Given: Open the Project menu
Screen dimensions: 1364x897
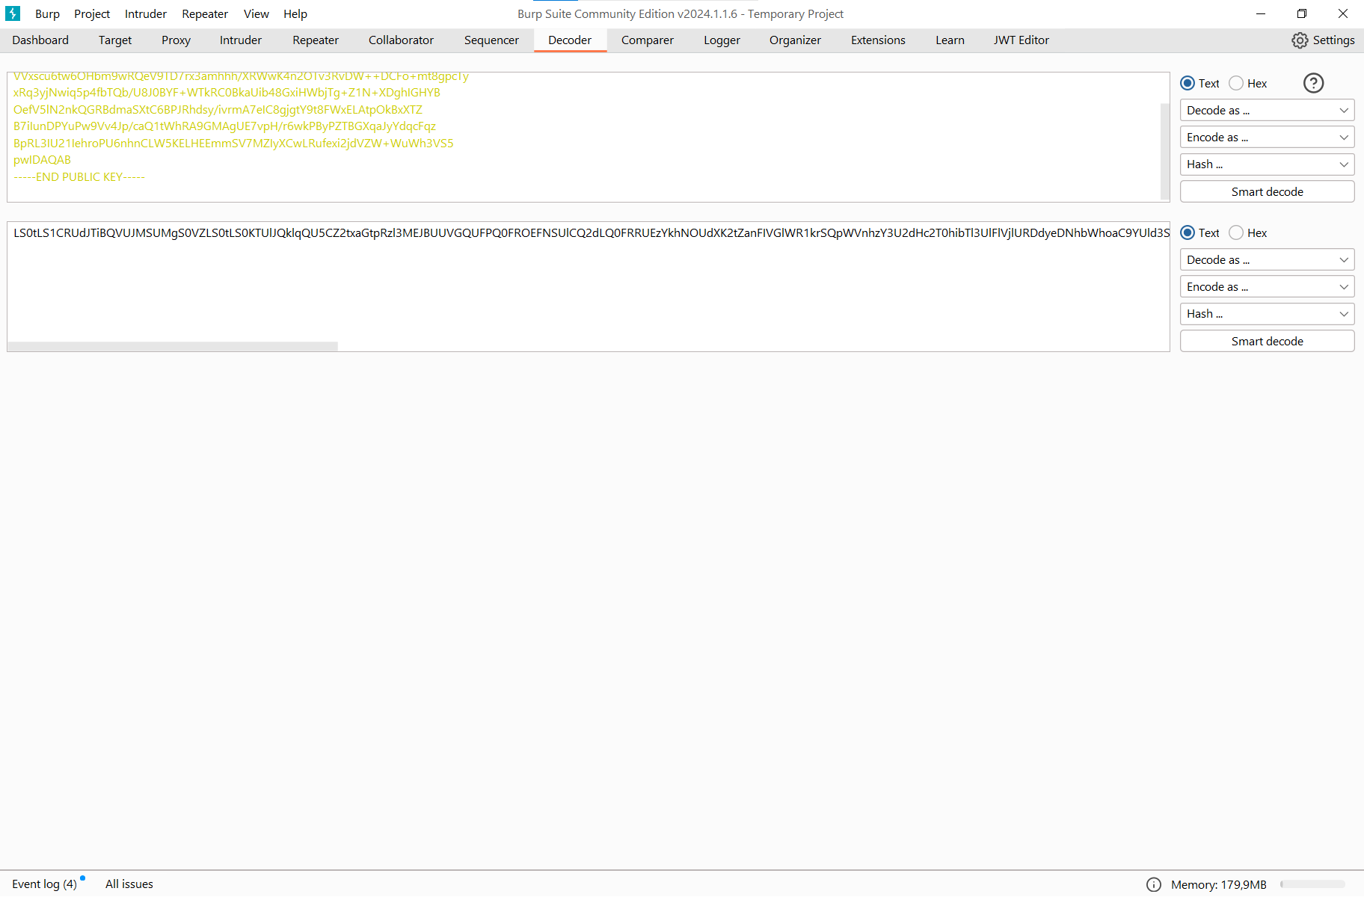Looking at the screenshot, I should coord(92,13).
